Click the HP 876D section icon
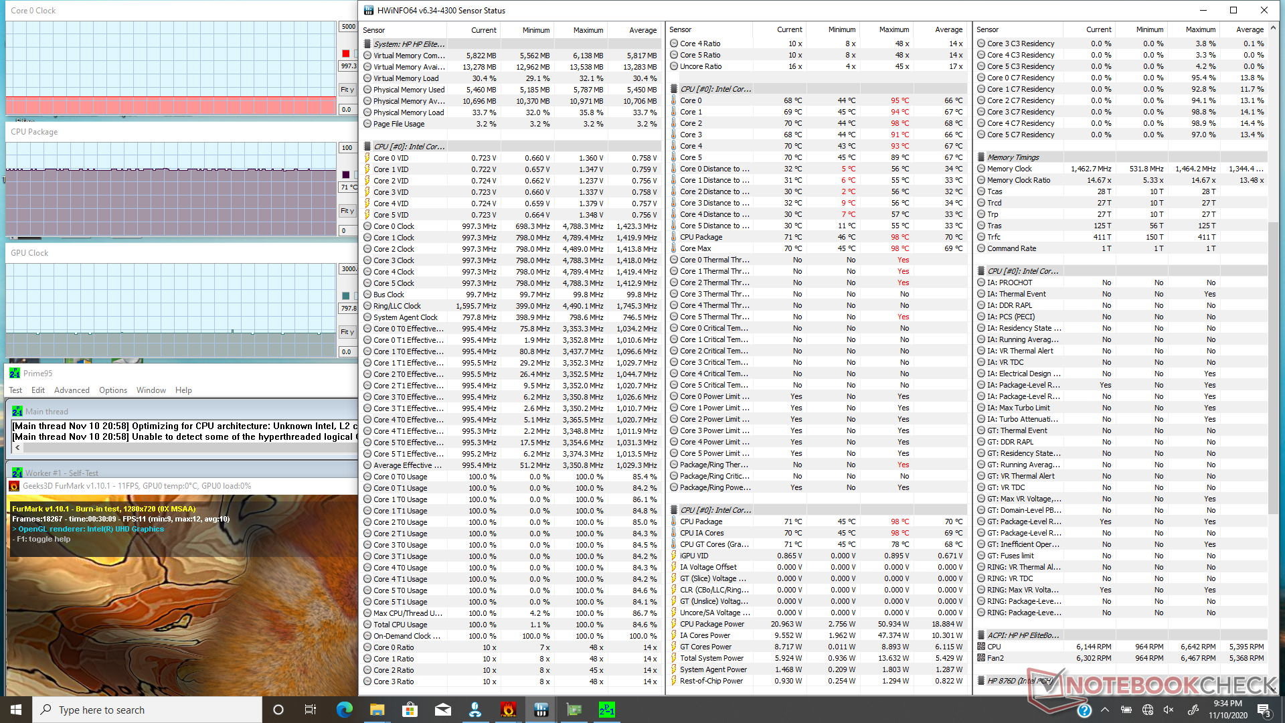The height and width of the screenshot is (723, 1285). click(x=981, y=680)
